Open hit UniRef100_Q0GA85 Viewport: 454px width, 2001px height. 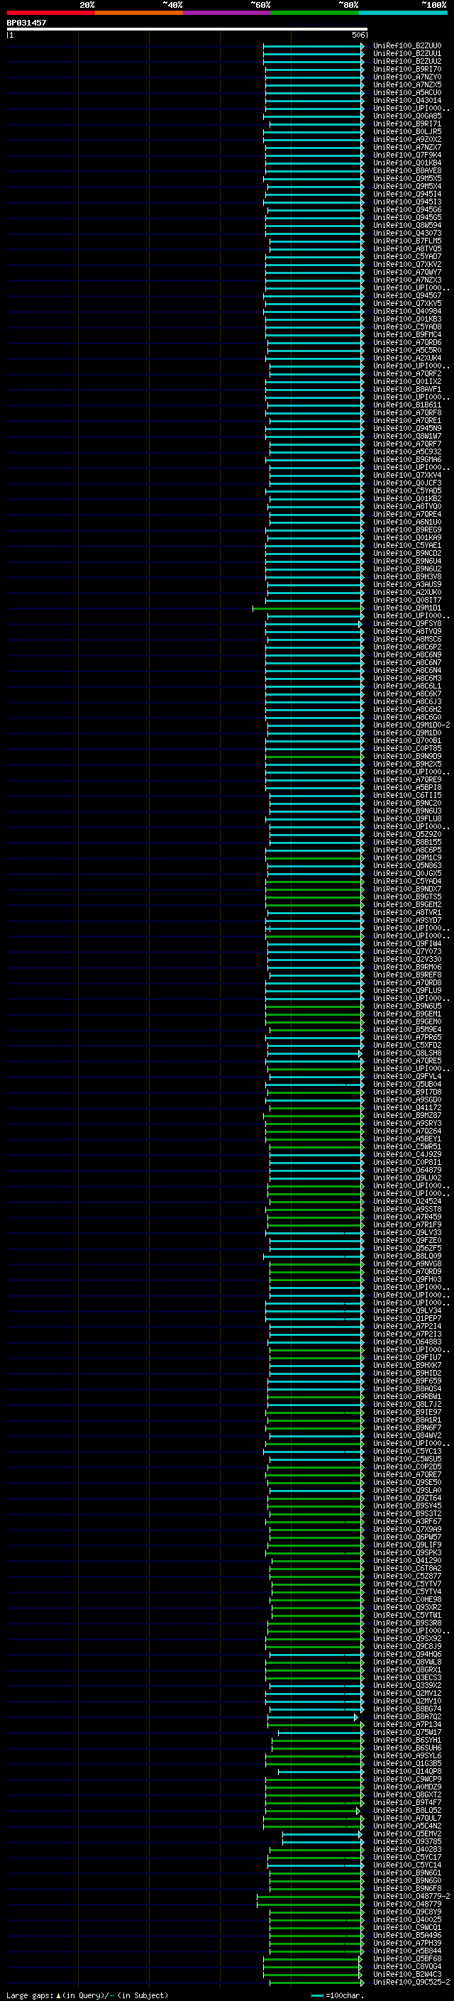[x=406, y=116]
